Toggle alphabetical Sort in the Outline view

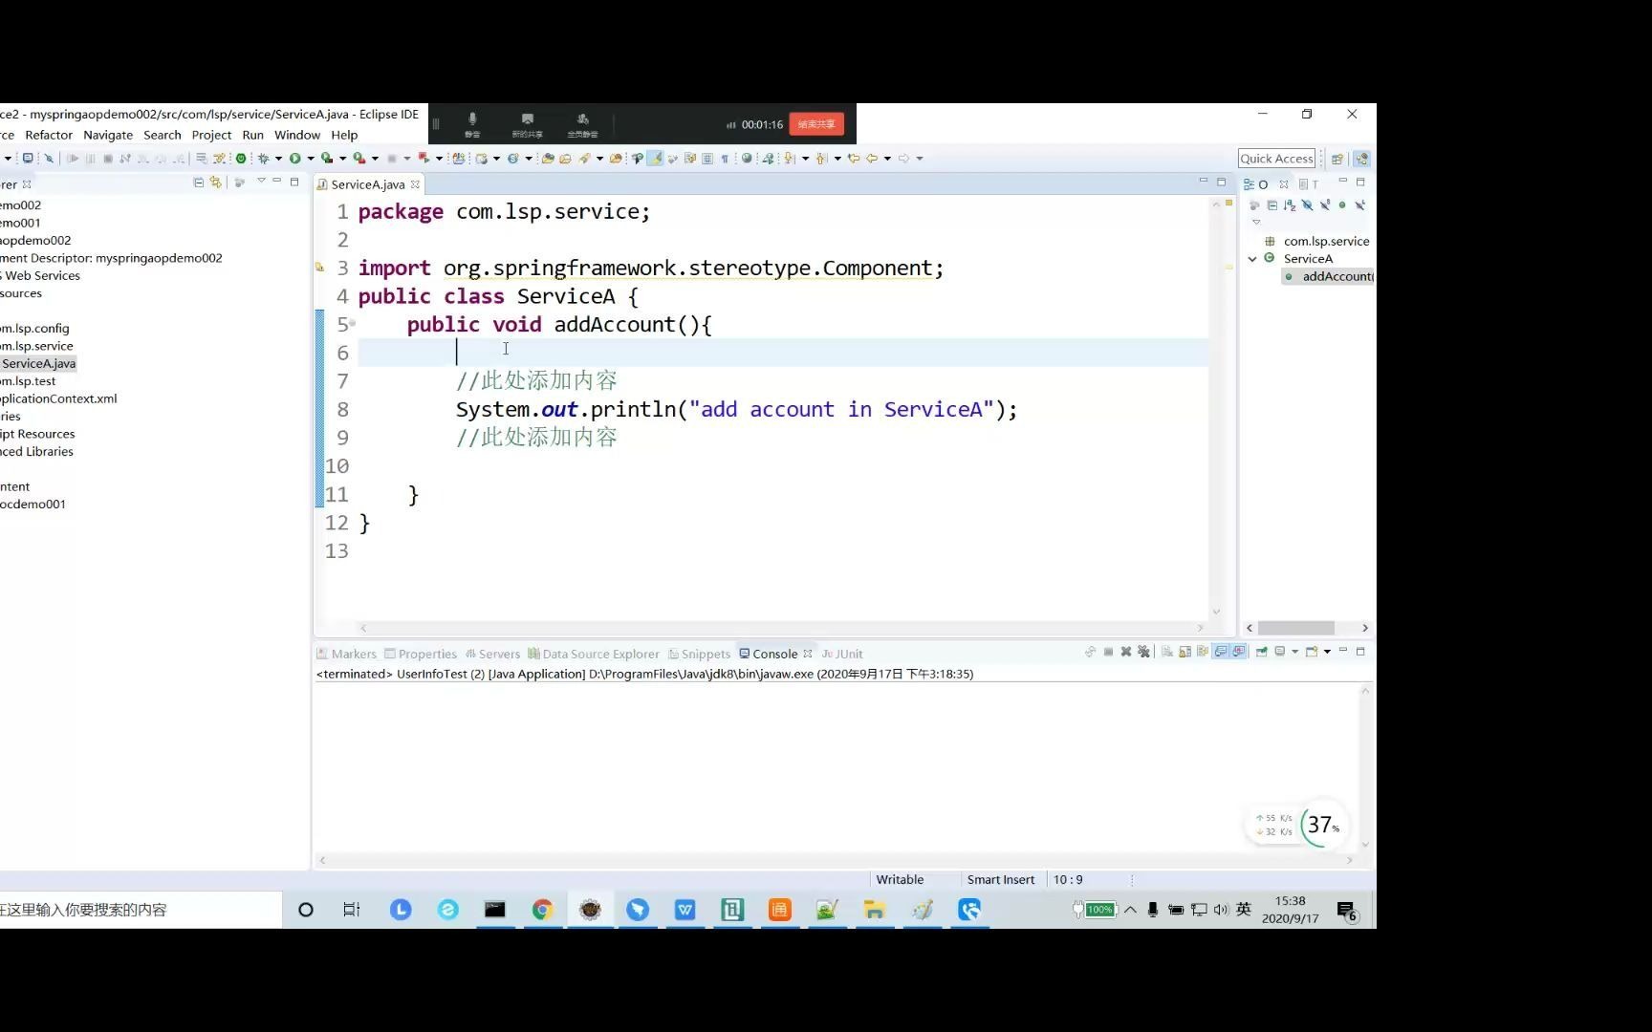click(x=1290, y=205)
